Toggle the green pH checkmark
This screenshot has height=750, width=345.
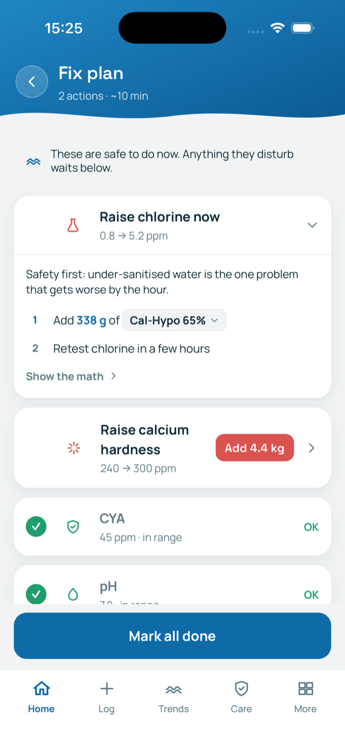[x=36, y=595]
